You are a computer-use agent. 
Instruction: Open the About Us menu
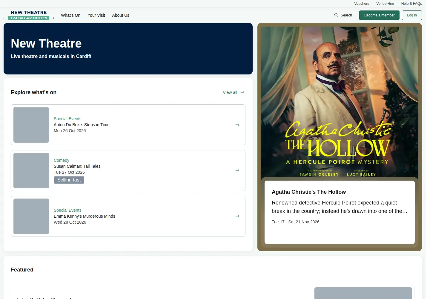pos(121,15)
